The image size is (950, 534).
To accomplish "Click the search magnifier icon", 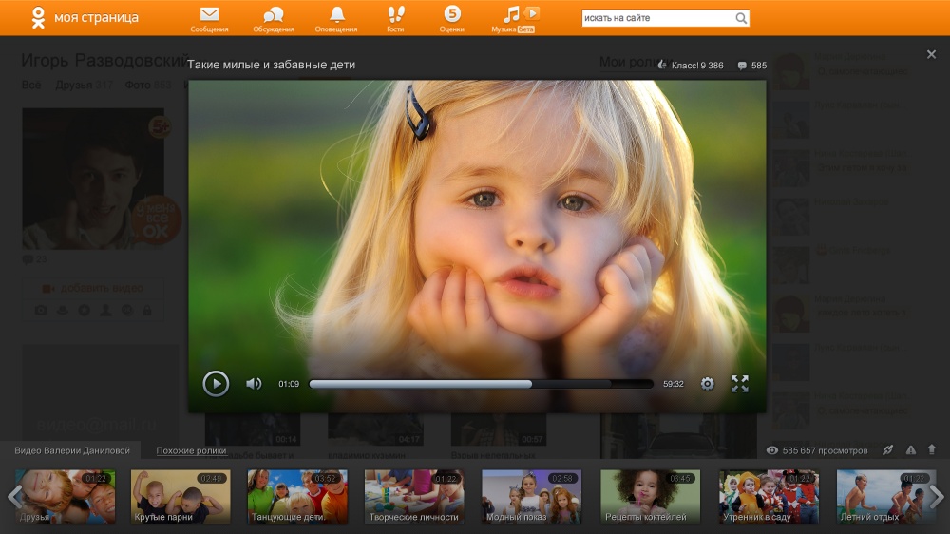I will tap(741, 18).
